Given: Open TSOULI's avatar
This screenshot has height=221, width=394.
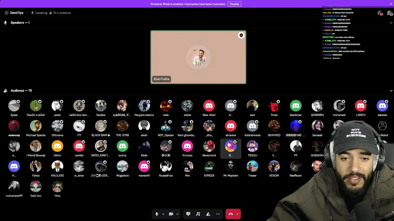Looking at the screenshot, I should [x=252, y=146].
